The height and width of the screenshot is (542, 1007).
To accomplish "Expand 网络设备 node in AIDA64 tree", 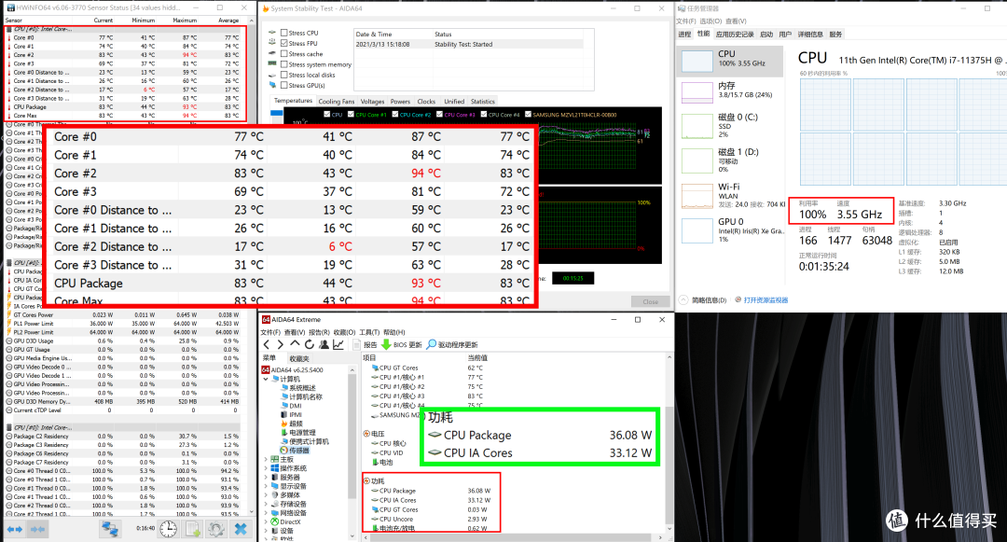I will click(x=266, y=513).
